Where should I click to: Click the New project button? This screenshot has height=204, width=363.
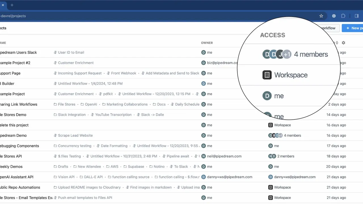(x=353, y=28)
